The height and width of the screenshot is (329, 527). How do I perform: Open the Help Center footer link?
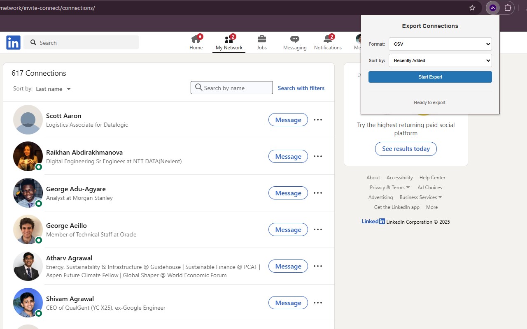432,178
